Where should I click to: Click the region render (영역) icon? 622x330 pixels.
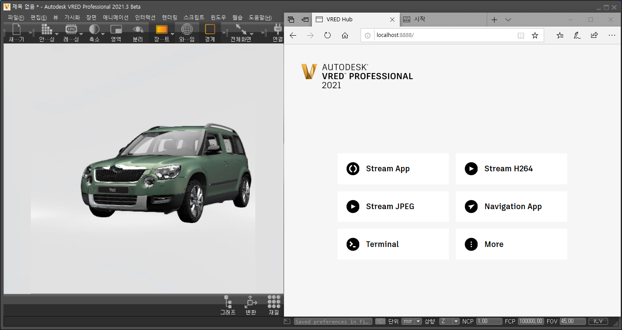[116, 30]
